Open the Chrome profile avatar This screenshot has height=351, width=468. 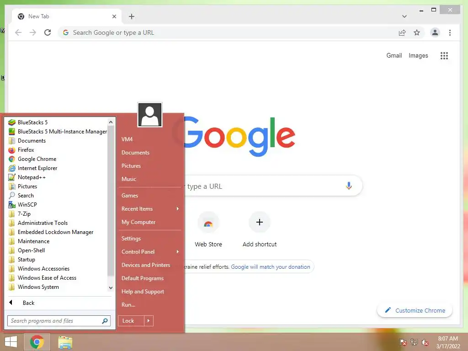435,32
